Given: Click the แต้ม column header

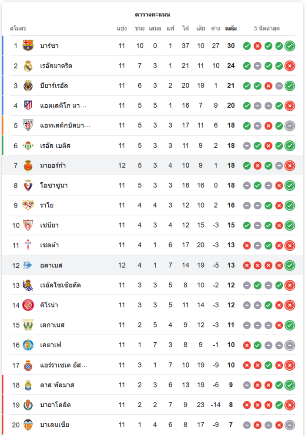Looking at the screenshot, I should [x=231, y=28].
